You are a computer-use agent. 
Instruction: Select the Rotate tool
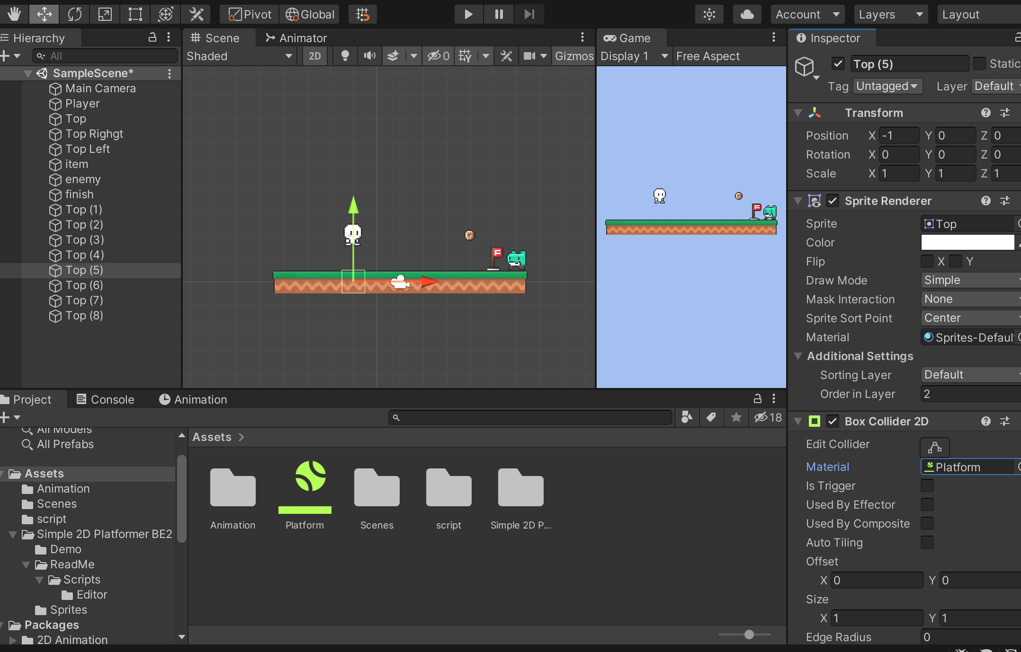point(74,14)
